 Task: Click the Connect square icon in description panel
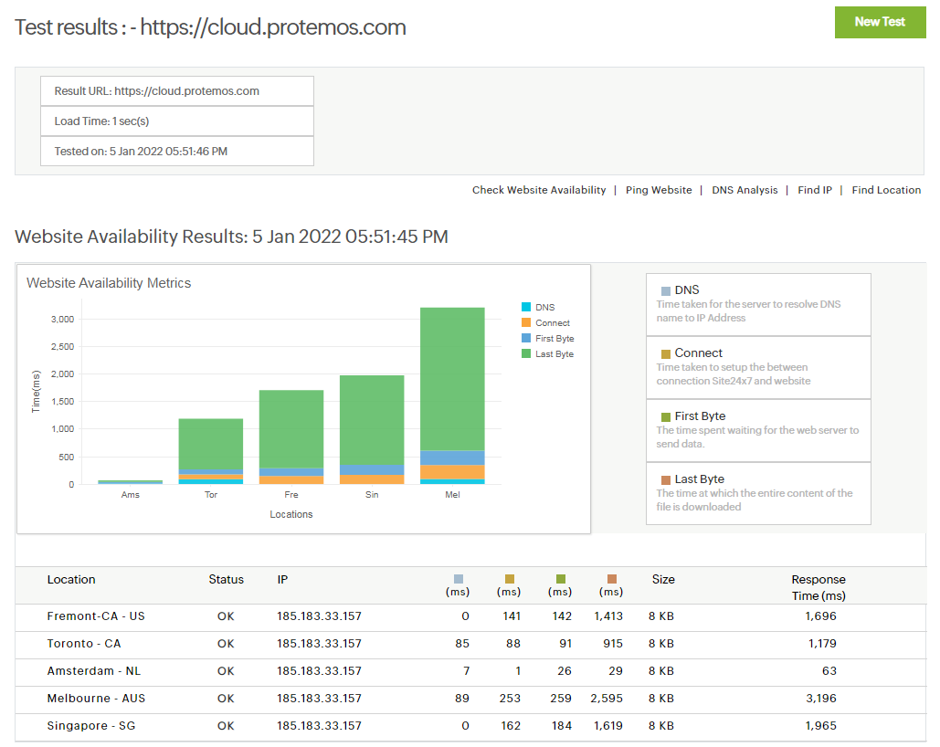[x=666, y=354]
